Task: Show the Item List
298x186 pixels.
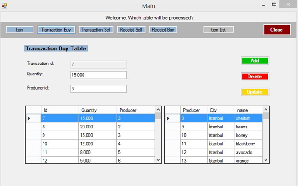Action: pyautogui.click(x=218, y=30)
